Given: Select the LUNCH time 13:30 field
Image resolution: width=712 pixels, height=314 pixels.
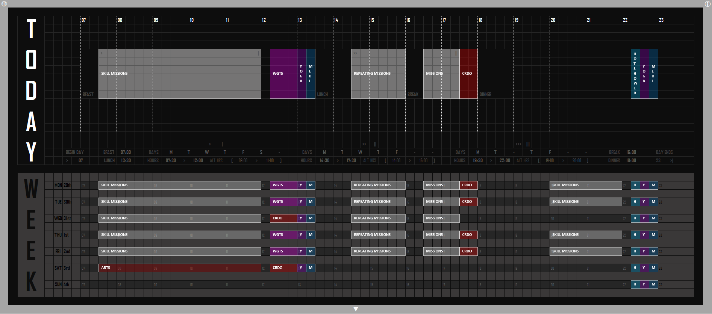Looking at the screenshot, I should click(126, 161).
